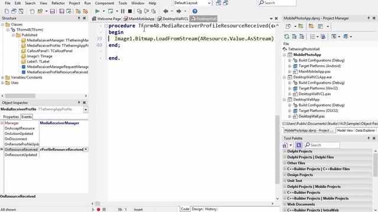The height and width of the screenshot is (212, 378).
Task: Close the Tool Palette panel
Action: 374,138
